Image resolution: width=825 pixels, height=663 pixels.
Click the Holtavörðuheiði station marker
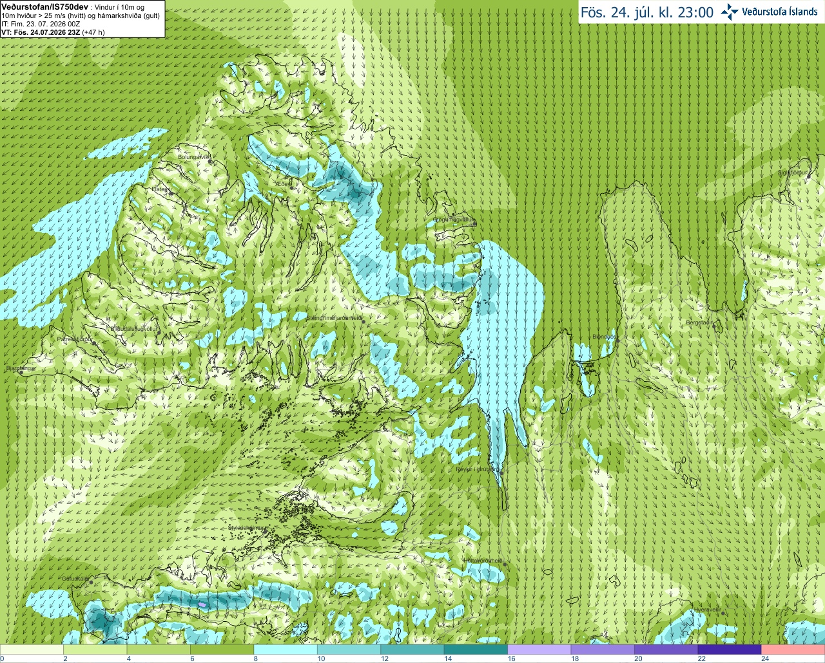point(505,565)
